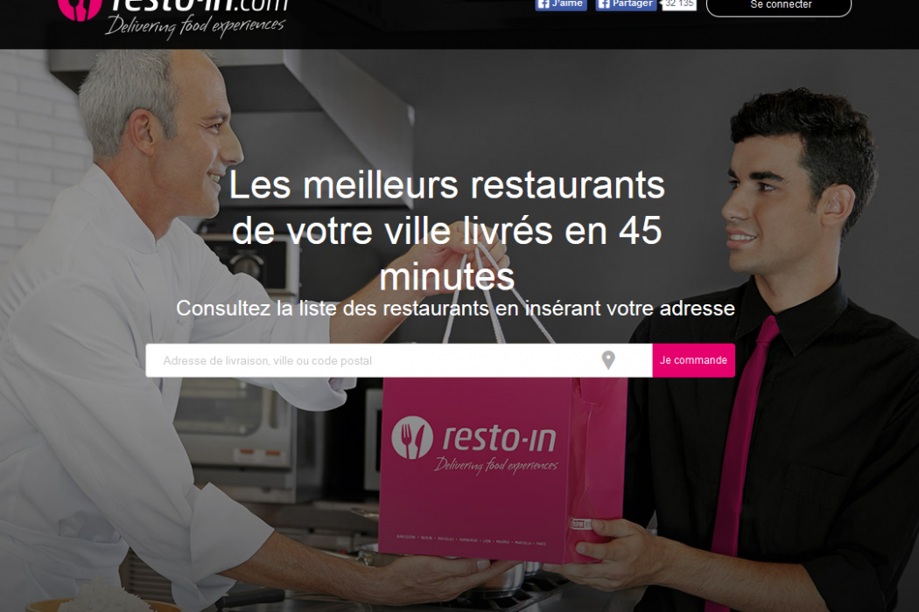Click the pink fork-and-knife logo icon in header
Image resolution: width=919 pixels, height=612 pixels.
click(81, 8)
